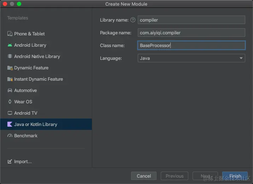
Task: Choose the Benchmark template entry
Action: point(26,136)
